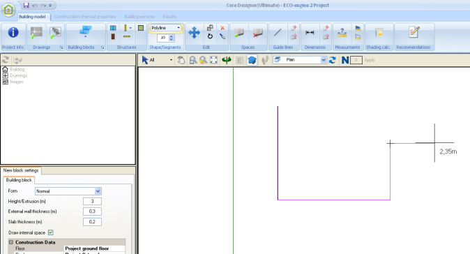Toggle the 3D building view button

coord(252,60)
